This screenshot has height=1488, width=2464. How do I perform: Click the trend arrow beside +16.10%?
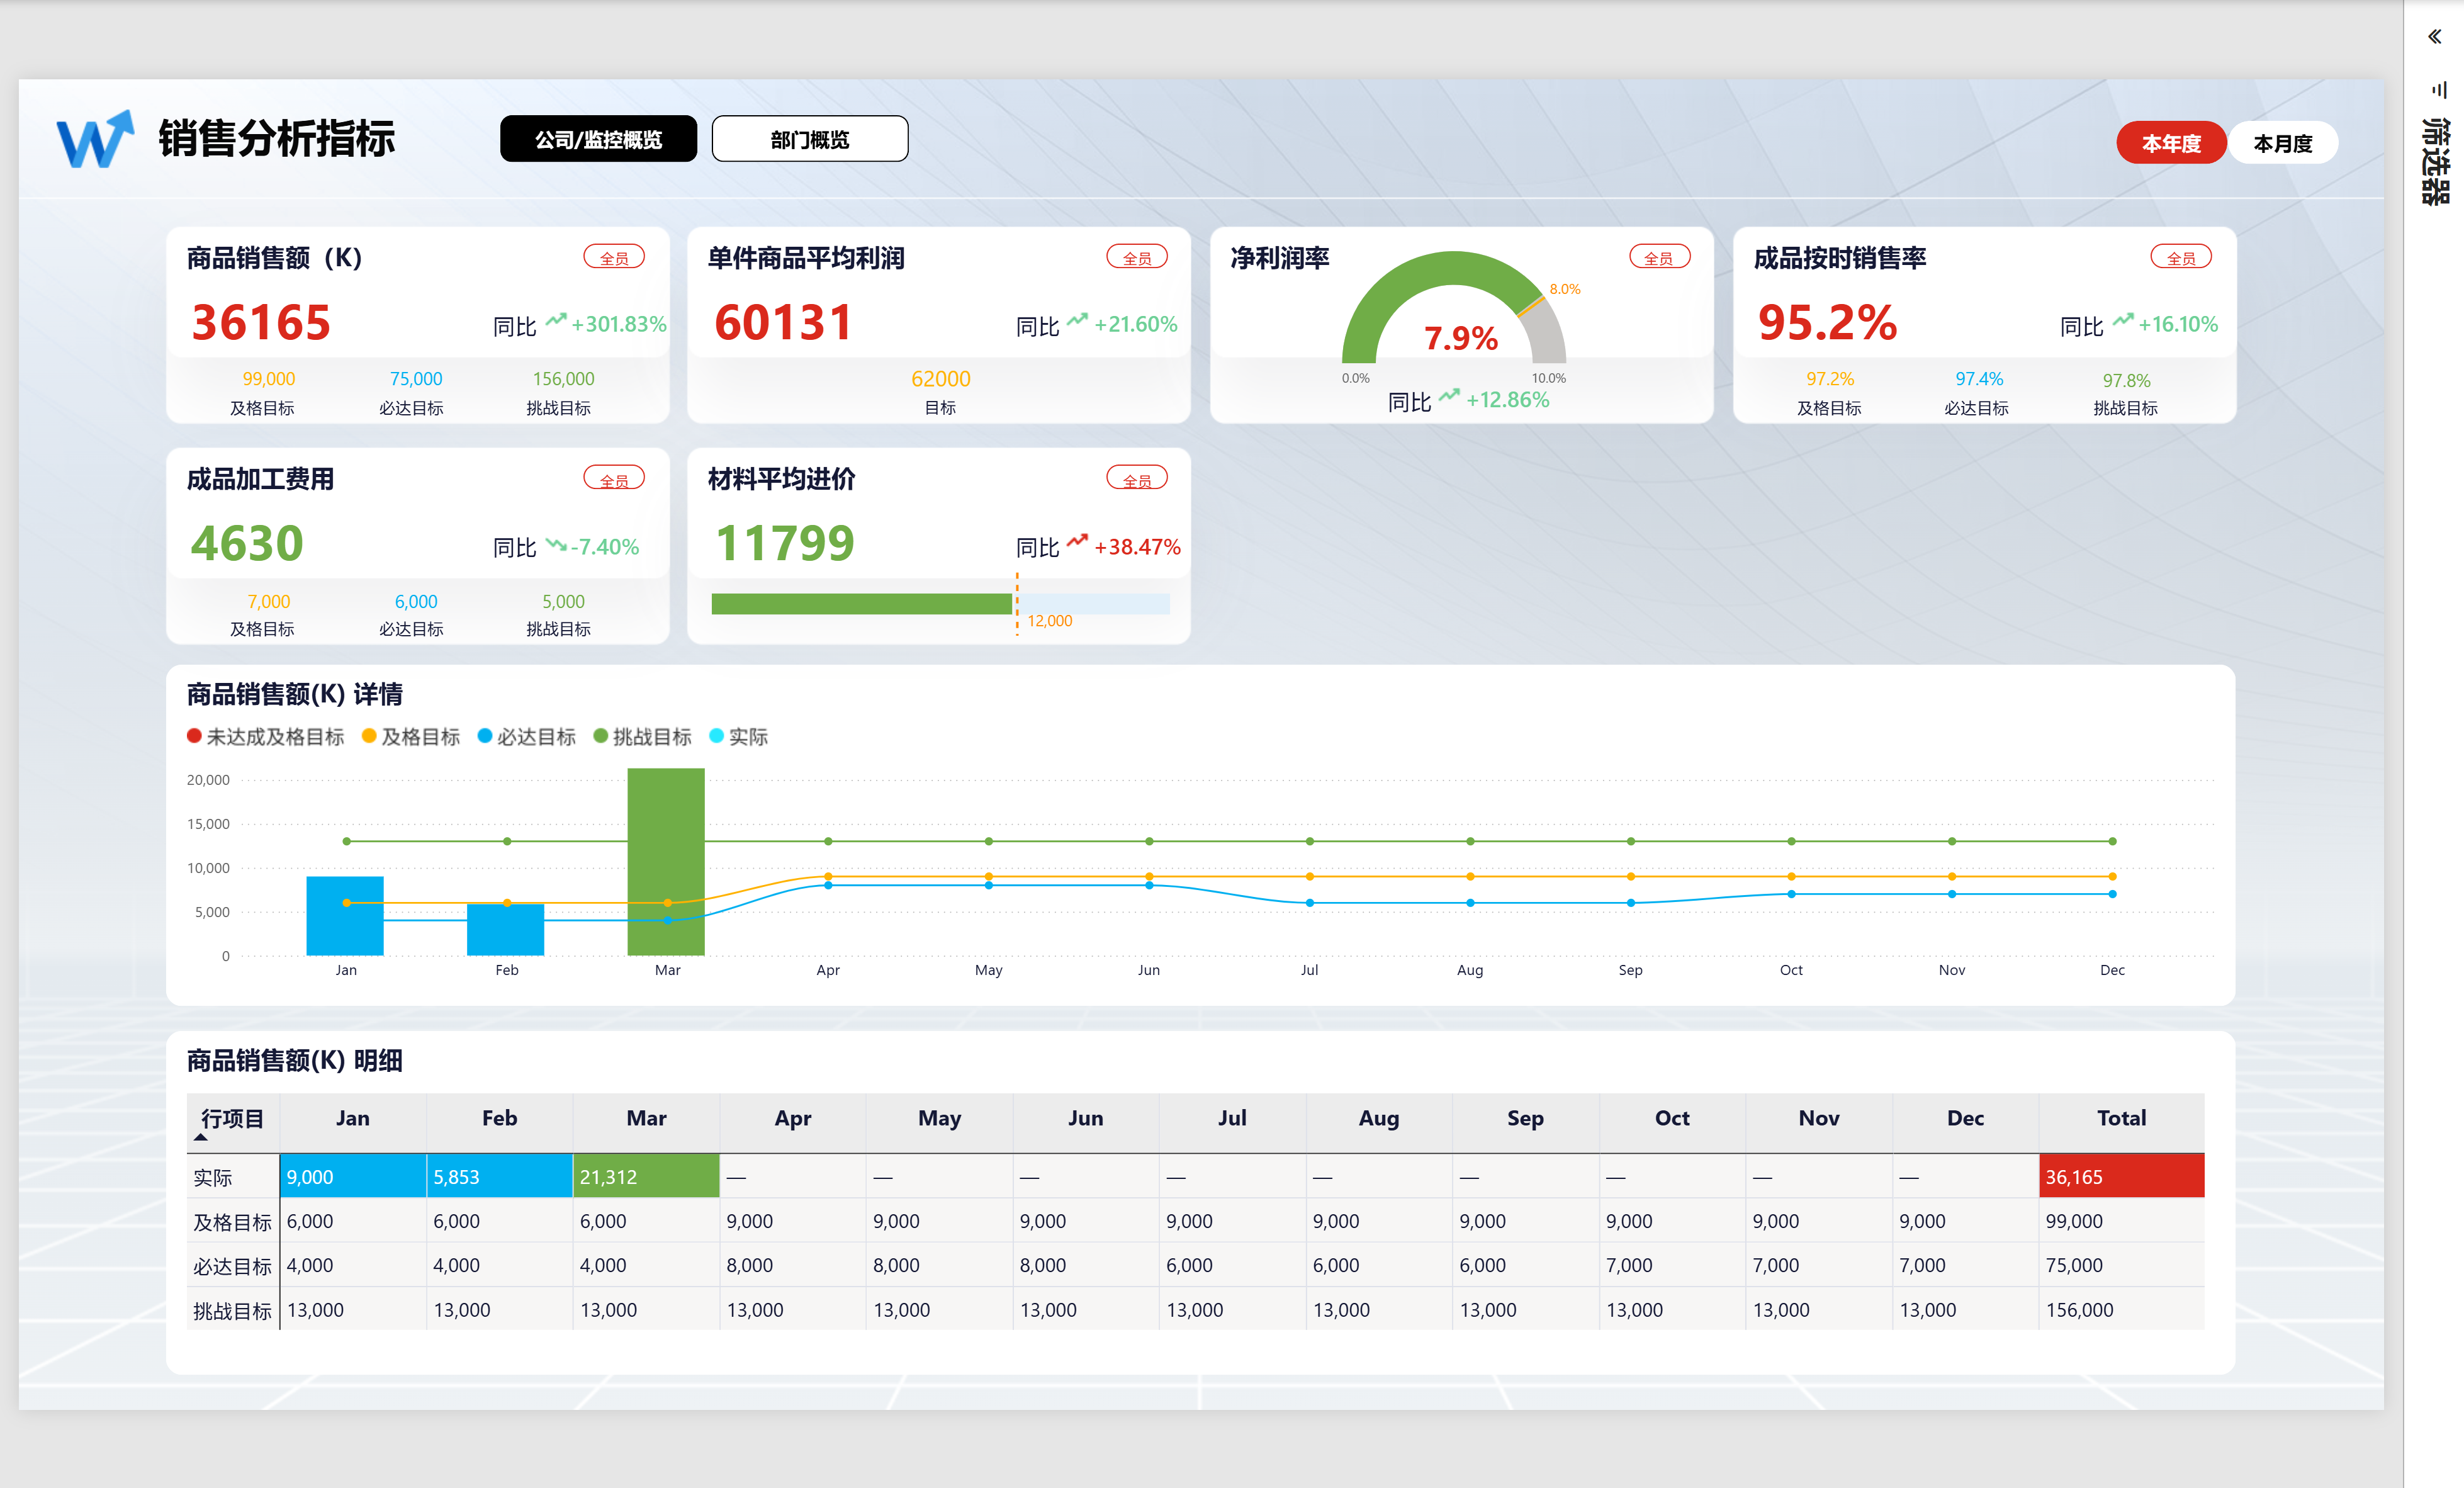pos(2123,321)
